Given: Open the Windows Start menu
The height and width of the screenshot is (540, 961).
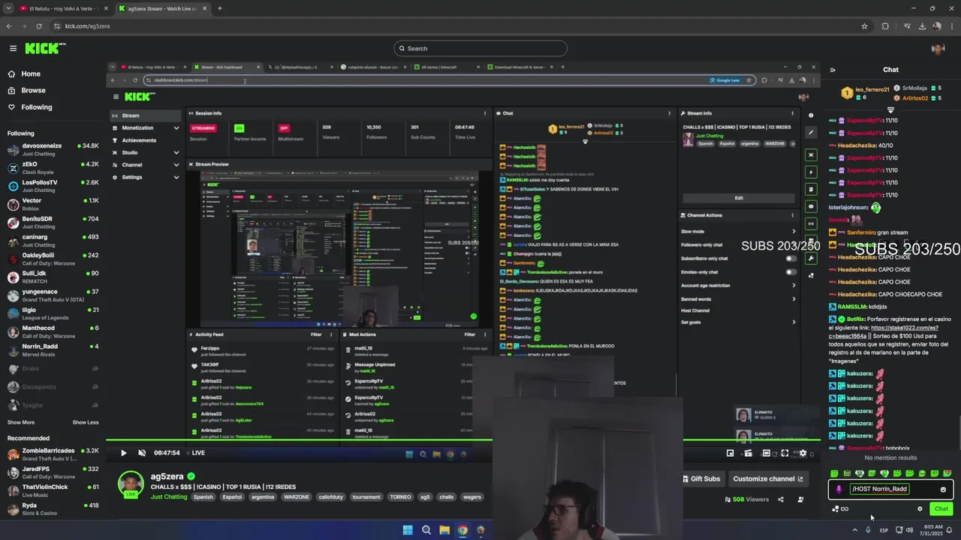Looking at the screenshot, I should [408, 530].
